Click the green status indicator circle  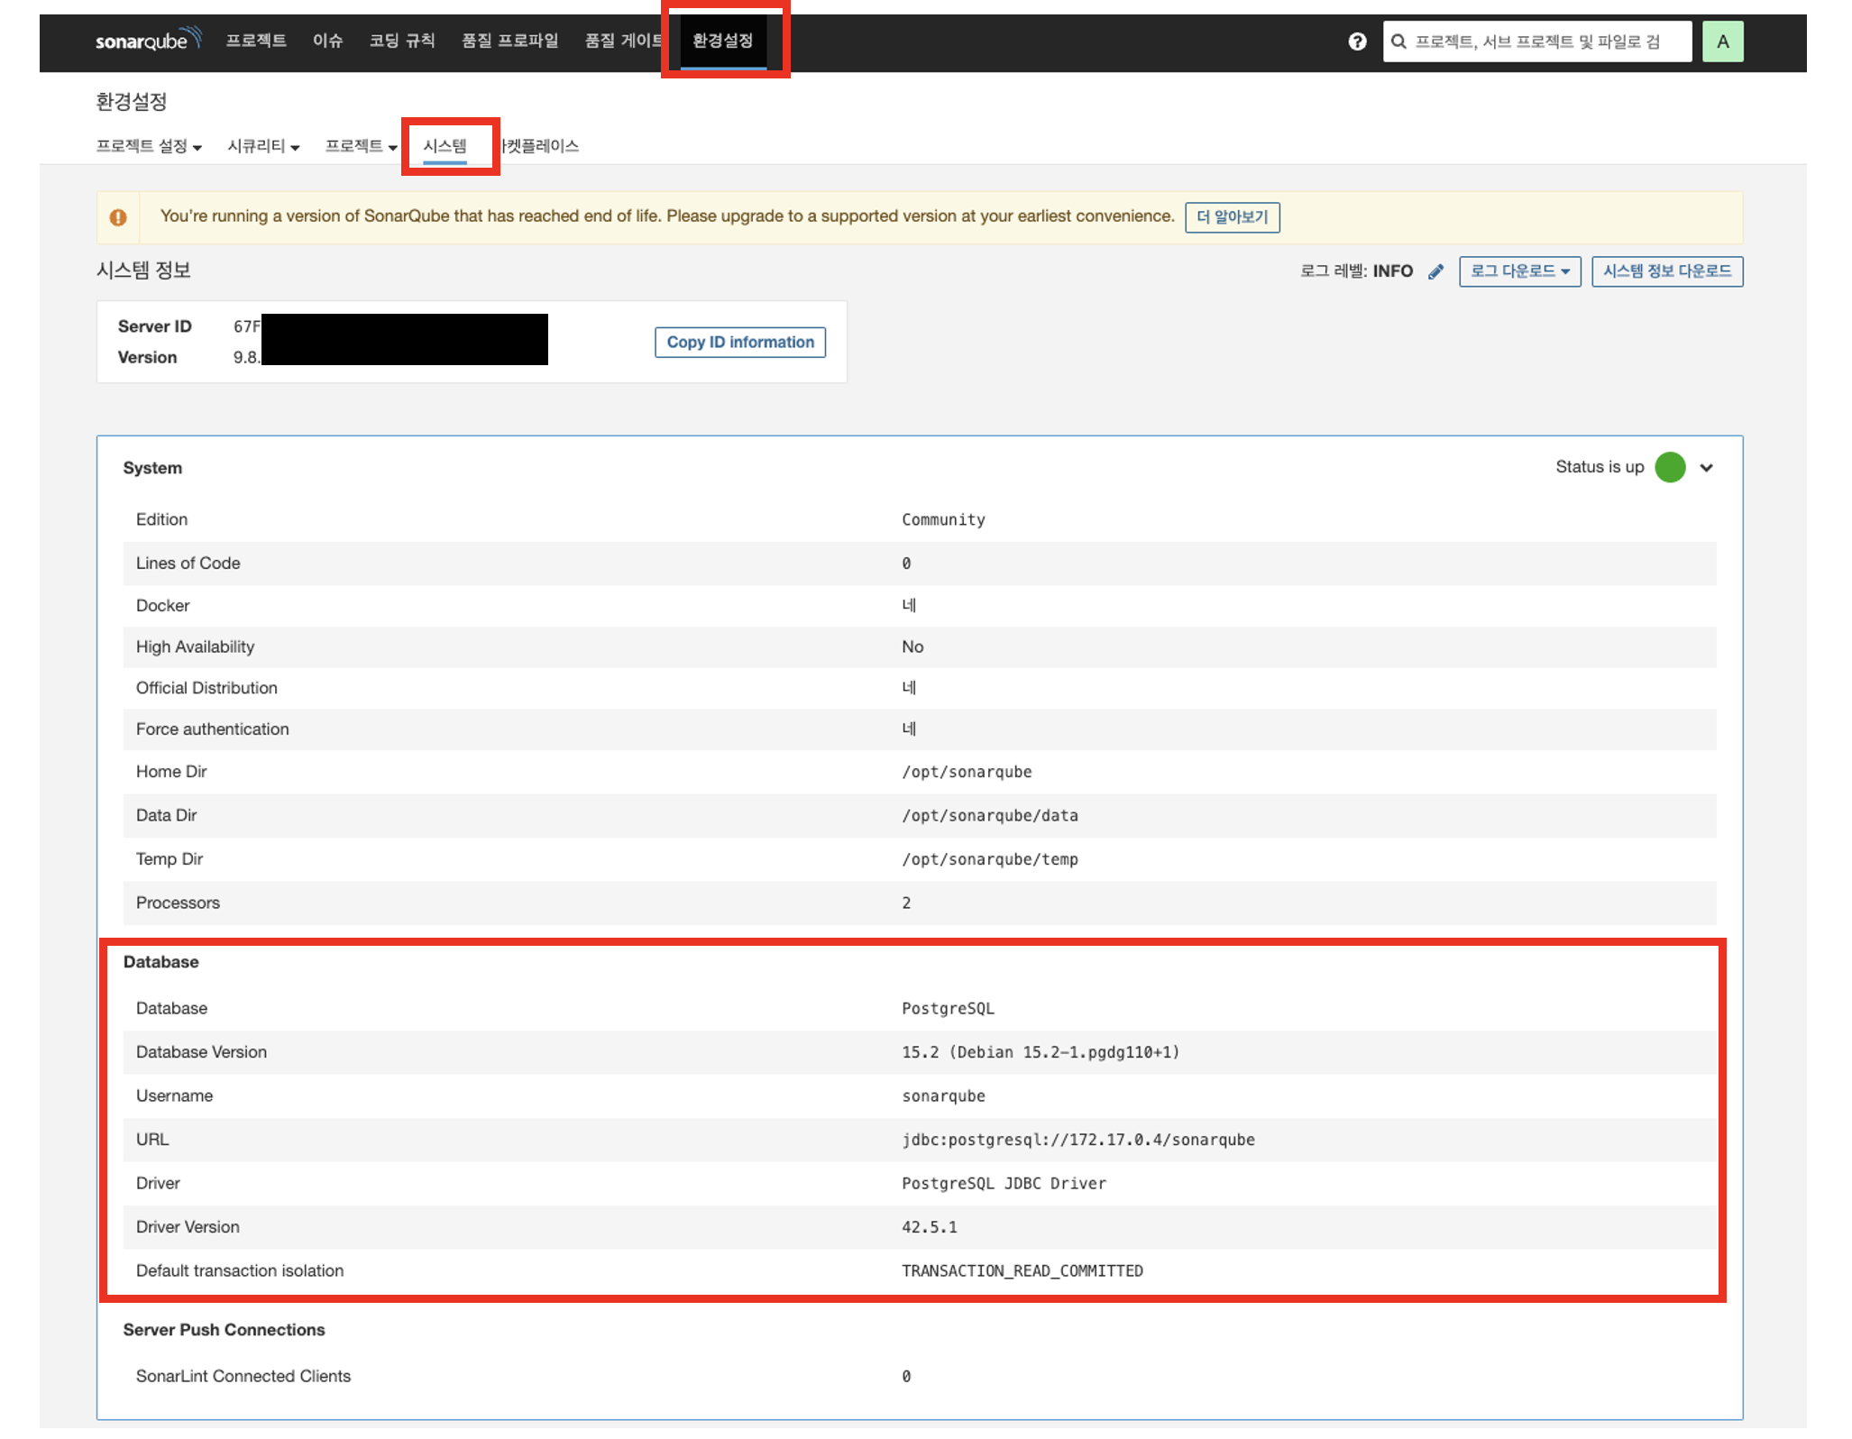tap(1670, 467)
